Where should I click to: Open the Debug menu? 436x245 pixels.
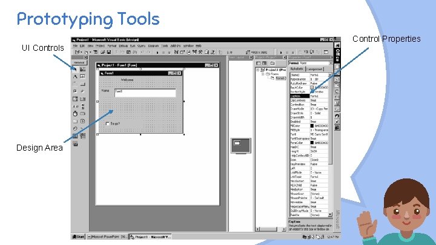(x=123, y=46)
